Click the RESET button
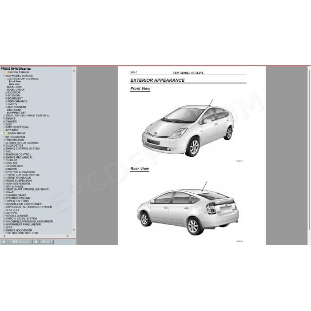Viewport: 311px width, 311px height. click(x=47, y=242)
